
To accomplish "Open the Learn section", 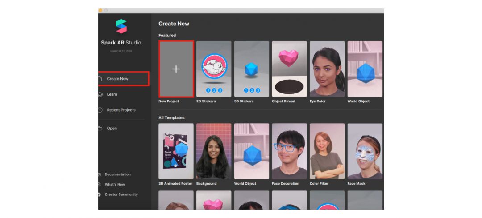I will click(112, 94).
